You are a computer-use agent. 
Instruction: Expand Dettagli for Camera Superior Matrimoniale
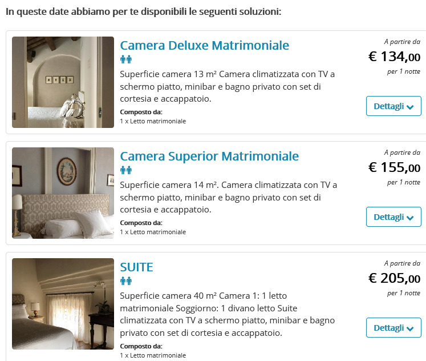[x=393, y=216]
